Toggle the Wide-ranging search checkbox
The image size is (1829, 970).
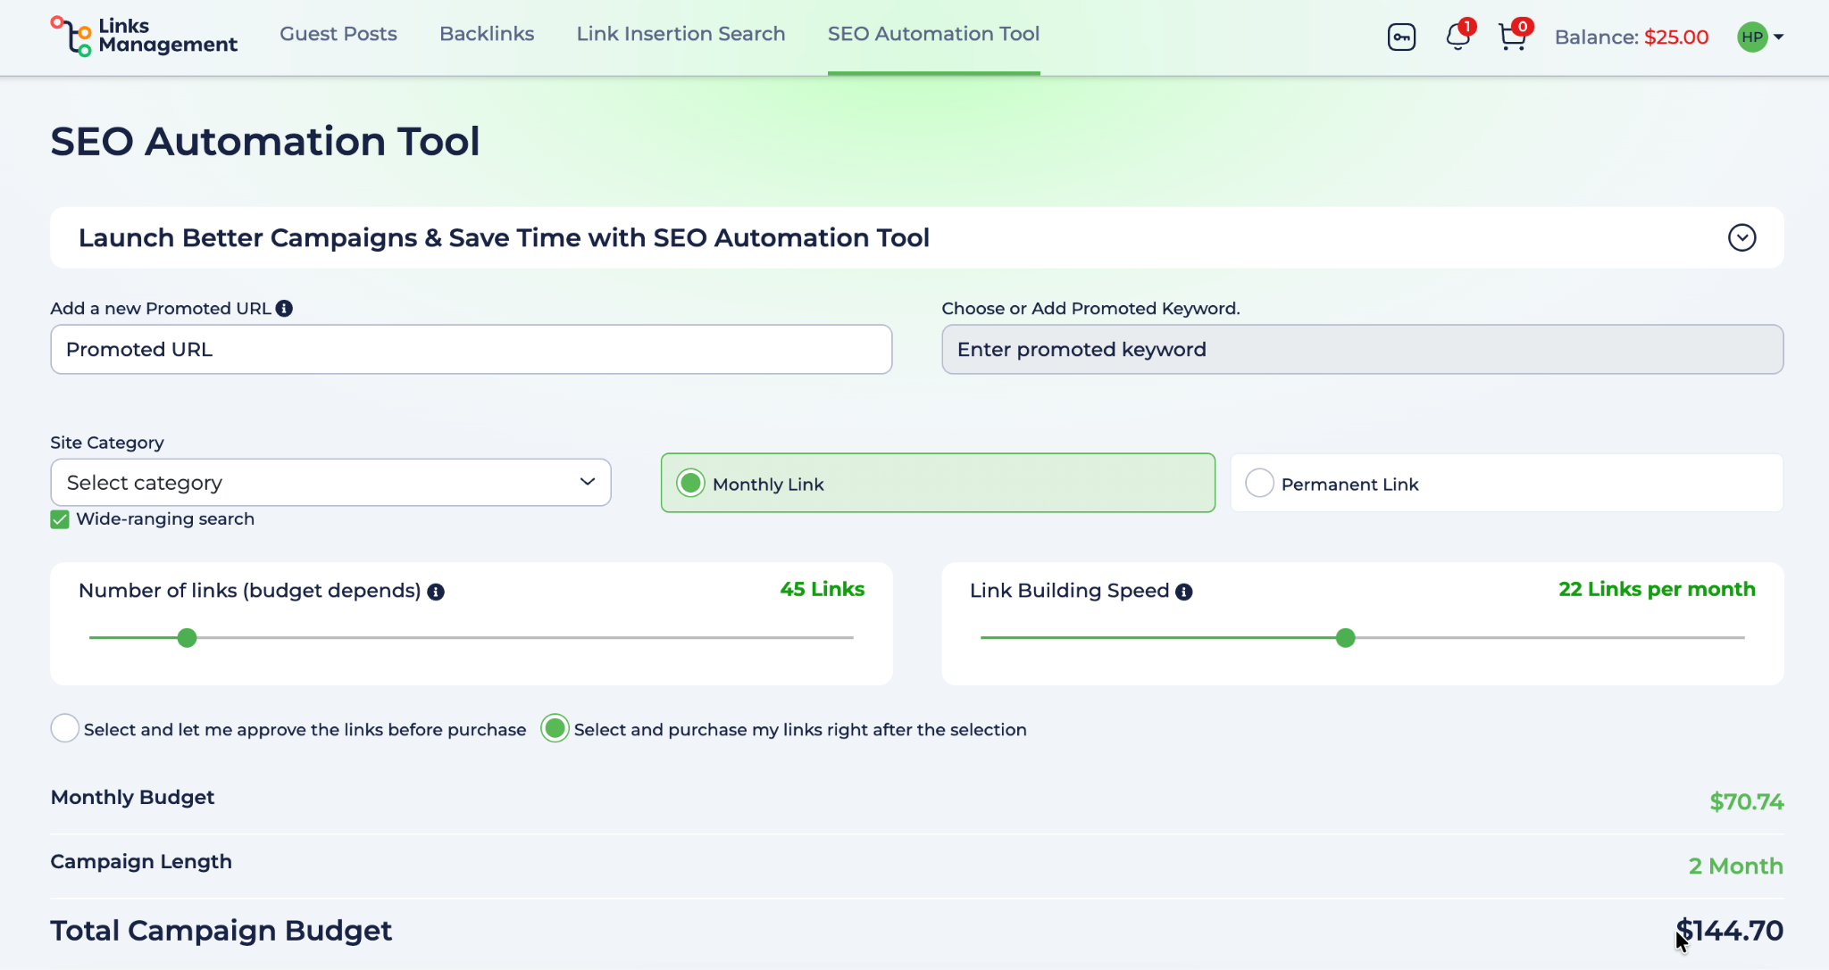(x=60, y=519)
